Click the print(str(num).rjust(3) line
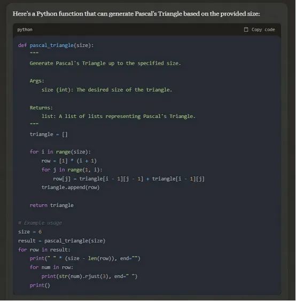The height and width of the screenshot is (301, 296). [x=89, y=276]
